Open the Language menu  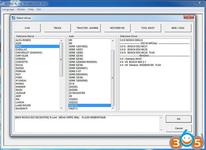point(8,9)
